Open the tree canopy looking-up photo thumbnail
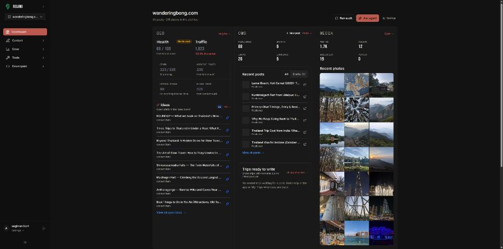 (x=357, y=110)
